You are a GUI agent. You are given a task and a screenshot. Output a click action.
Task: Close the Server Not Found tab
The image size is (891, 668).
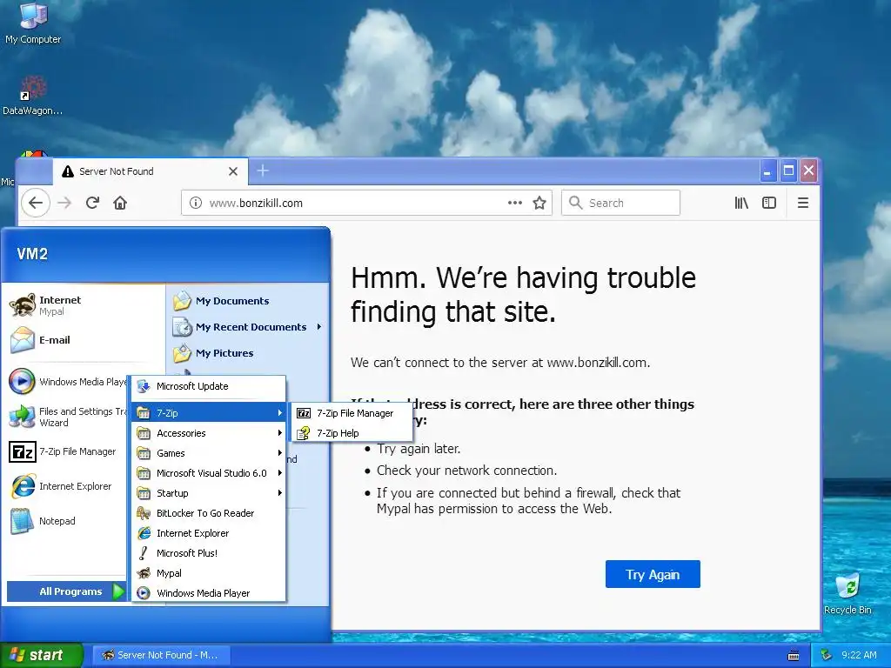233,171
